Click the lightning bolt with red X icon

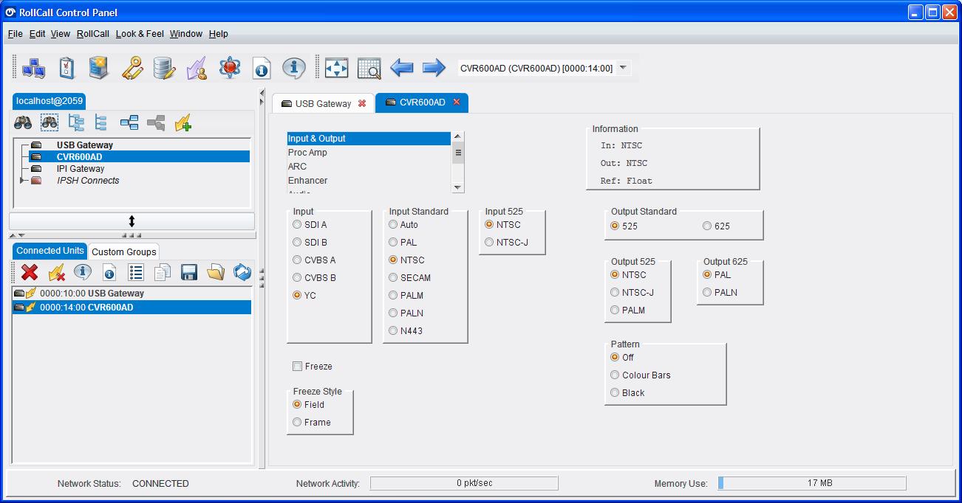[56, 272]
